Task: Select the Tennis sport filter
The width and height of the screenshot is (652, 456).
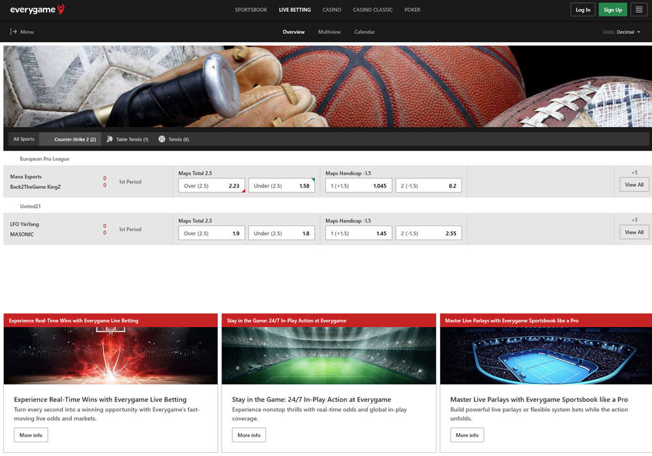Action: click(174, 139)
